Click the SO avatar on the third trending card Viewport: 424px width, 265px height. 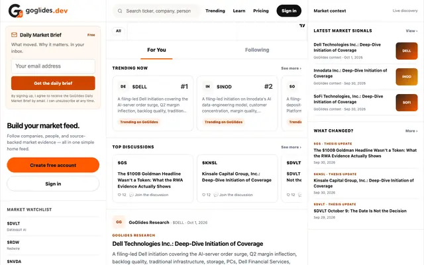click(292, 87)
